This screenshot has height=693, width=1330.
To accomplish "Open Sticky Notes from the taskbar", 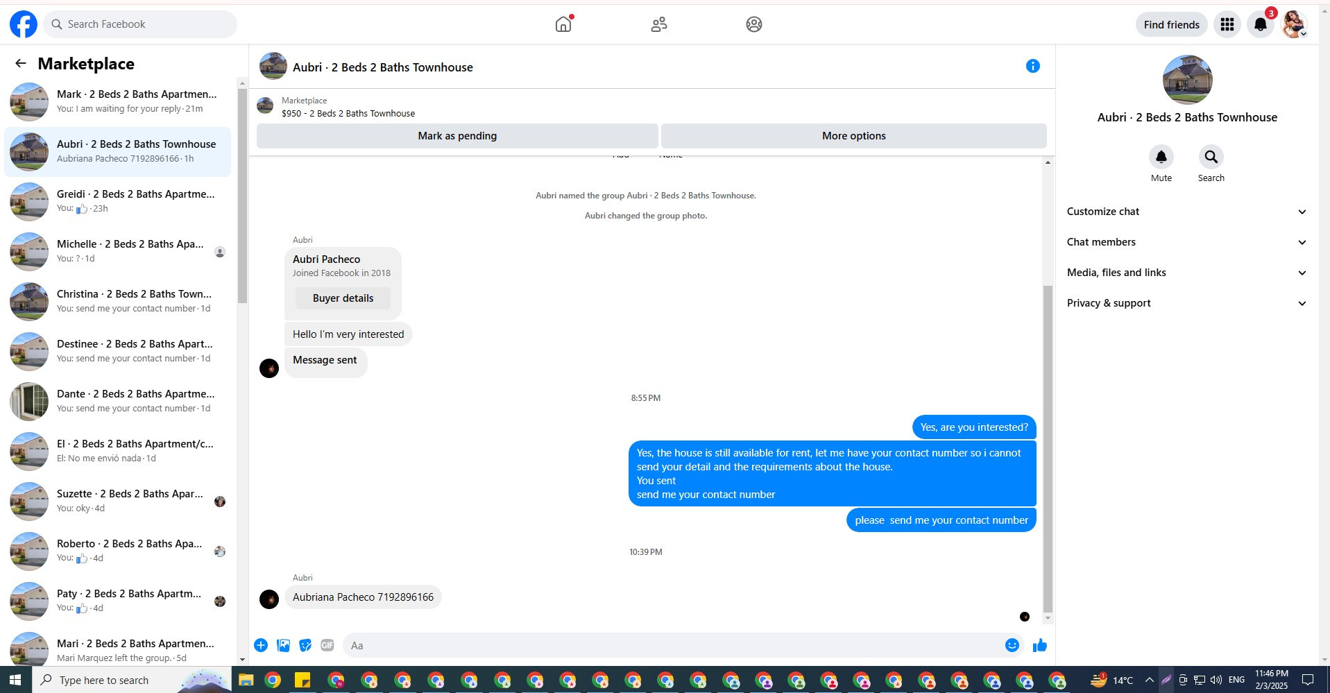I will coord(302,680).
